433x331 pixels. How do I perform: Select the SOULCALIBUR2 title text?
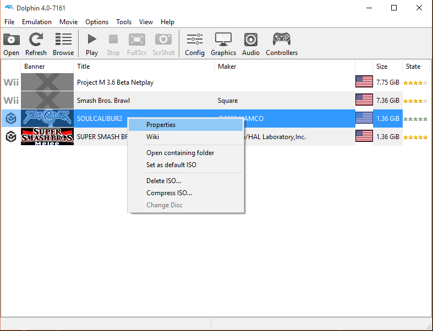[x=100, y=119]
